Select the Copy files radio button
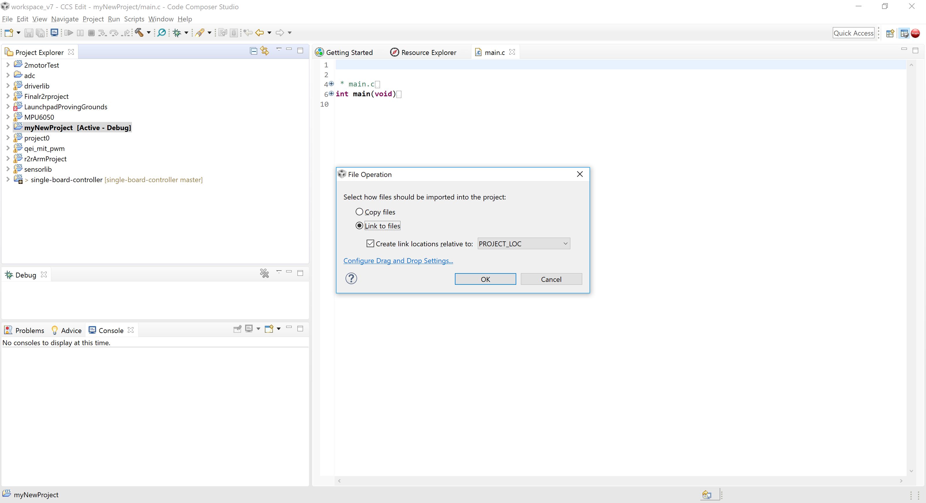 click(359, 212)
